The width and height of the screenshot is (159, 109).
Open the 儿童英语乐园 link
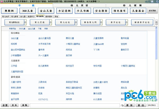tap(17, 72)
